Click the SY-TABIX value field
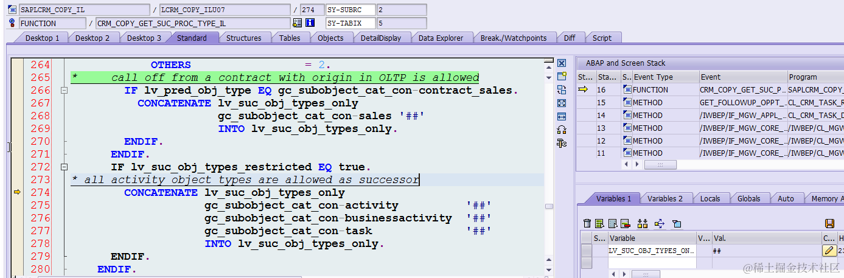Image resolution: width=844 pixels, height=278 pixels. click(402, 23)
